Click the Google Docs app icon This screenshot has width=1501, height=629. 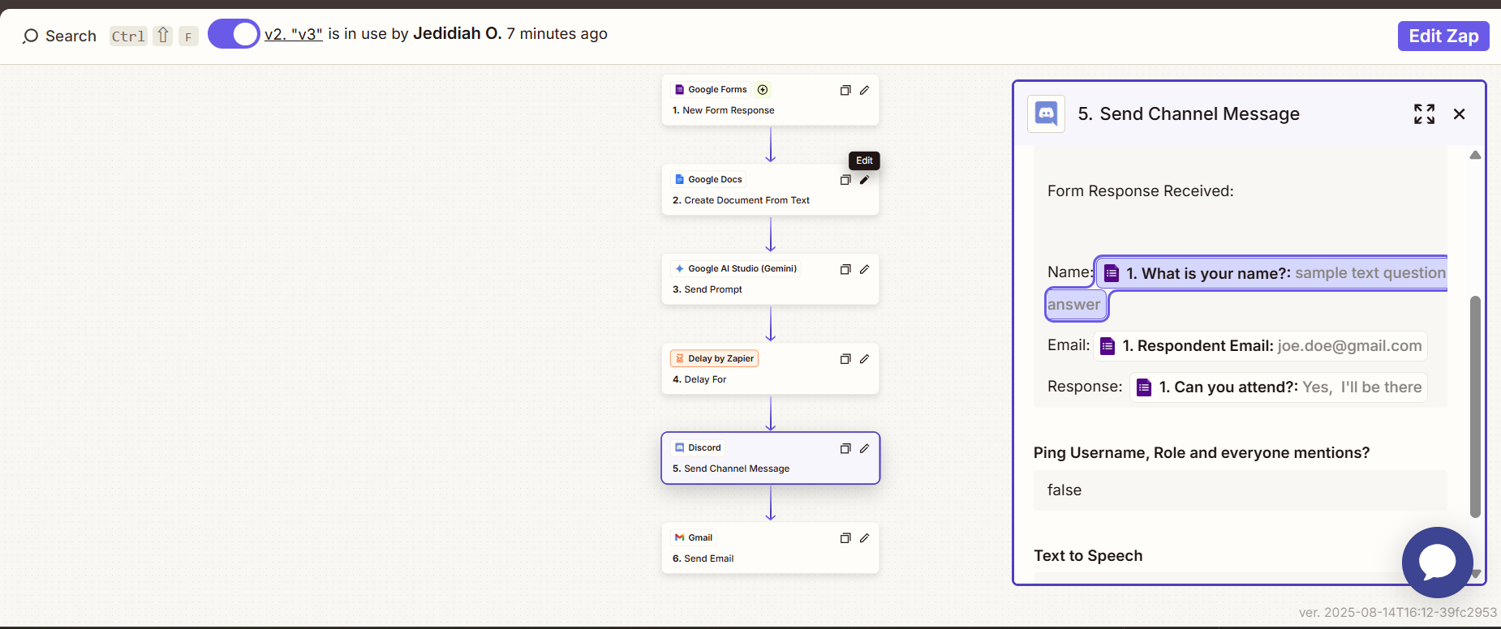tap(680, 180)
